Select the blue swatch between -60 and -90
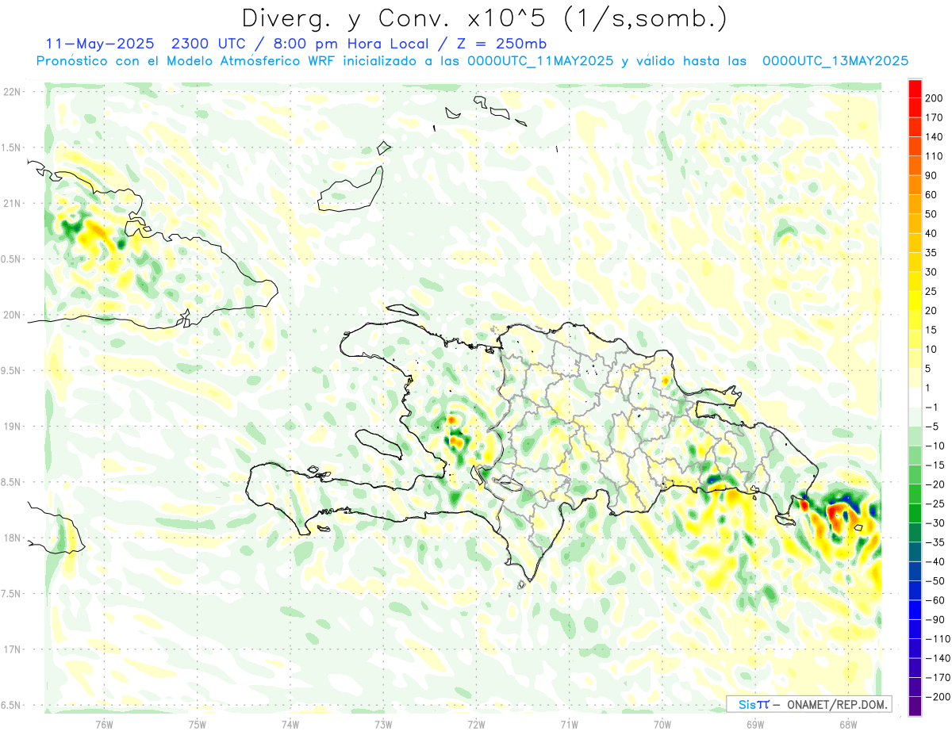 (x=915, y=609)
